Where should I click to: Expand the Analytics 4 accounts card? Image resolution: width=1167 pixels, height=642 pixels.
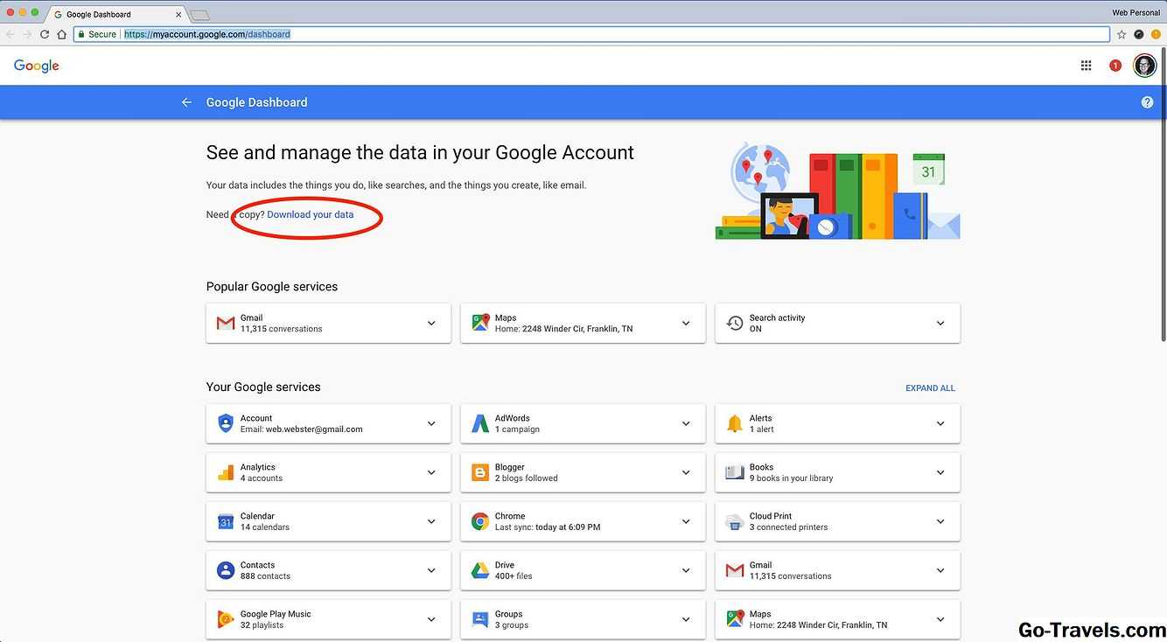tap(431, 472)
